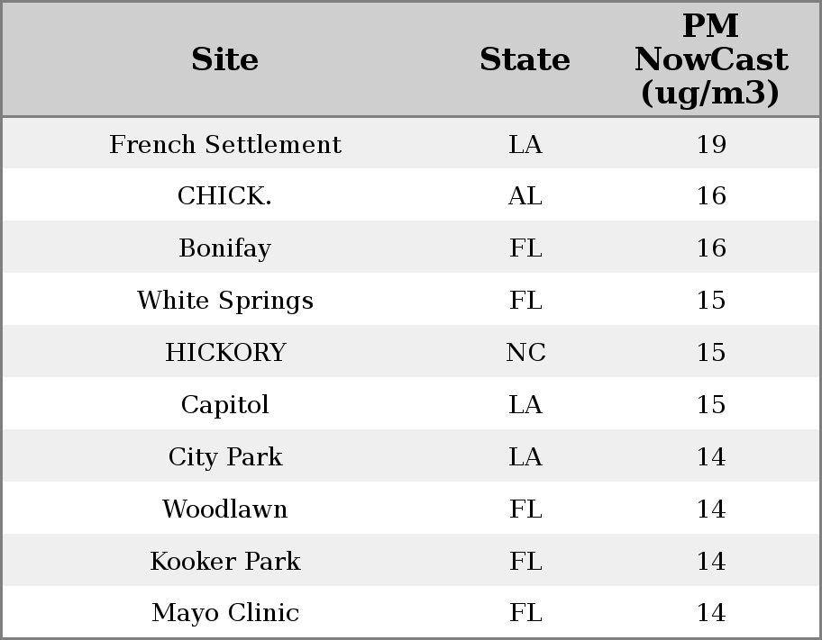822x640 pixels.
Task: Click the AL state cell
Action: (525, 196)
